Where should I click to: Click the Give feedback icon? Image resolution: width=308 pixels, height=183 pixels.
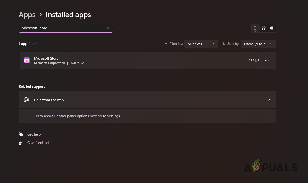21,142
